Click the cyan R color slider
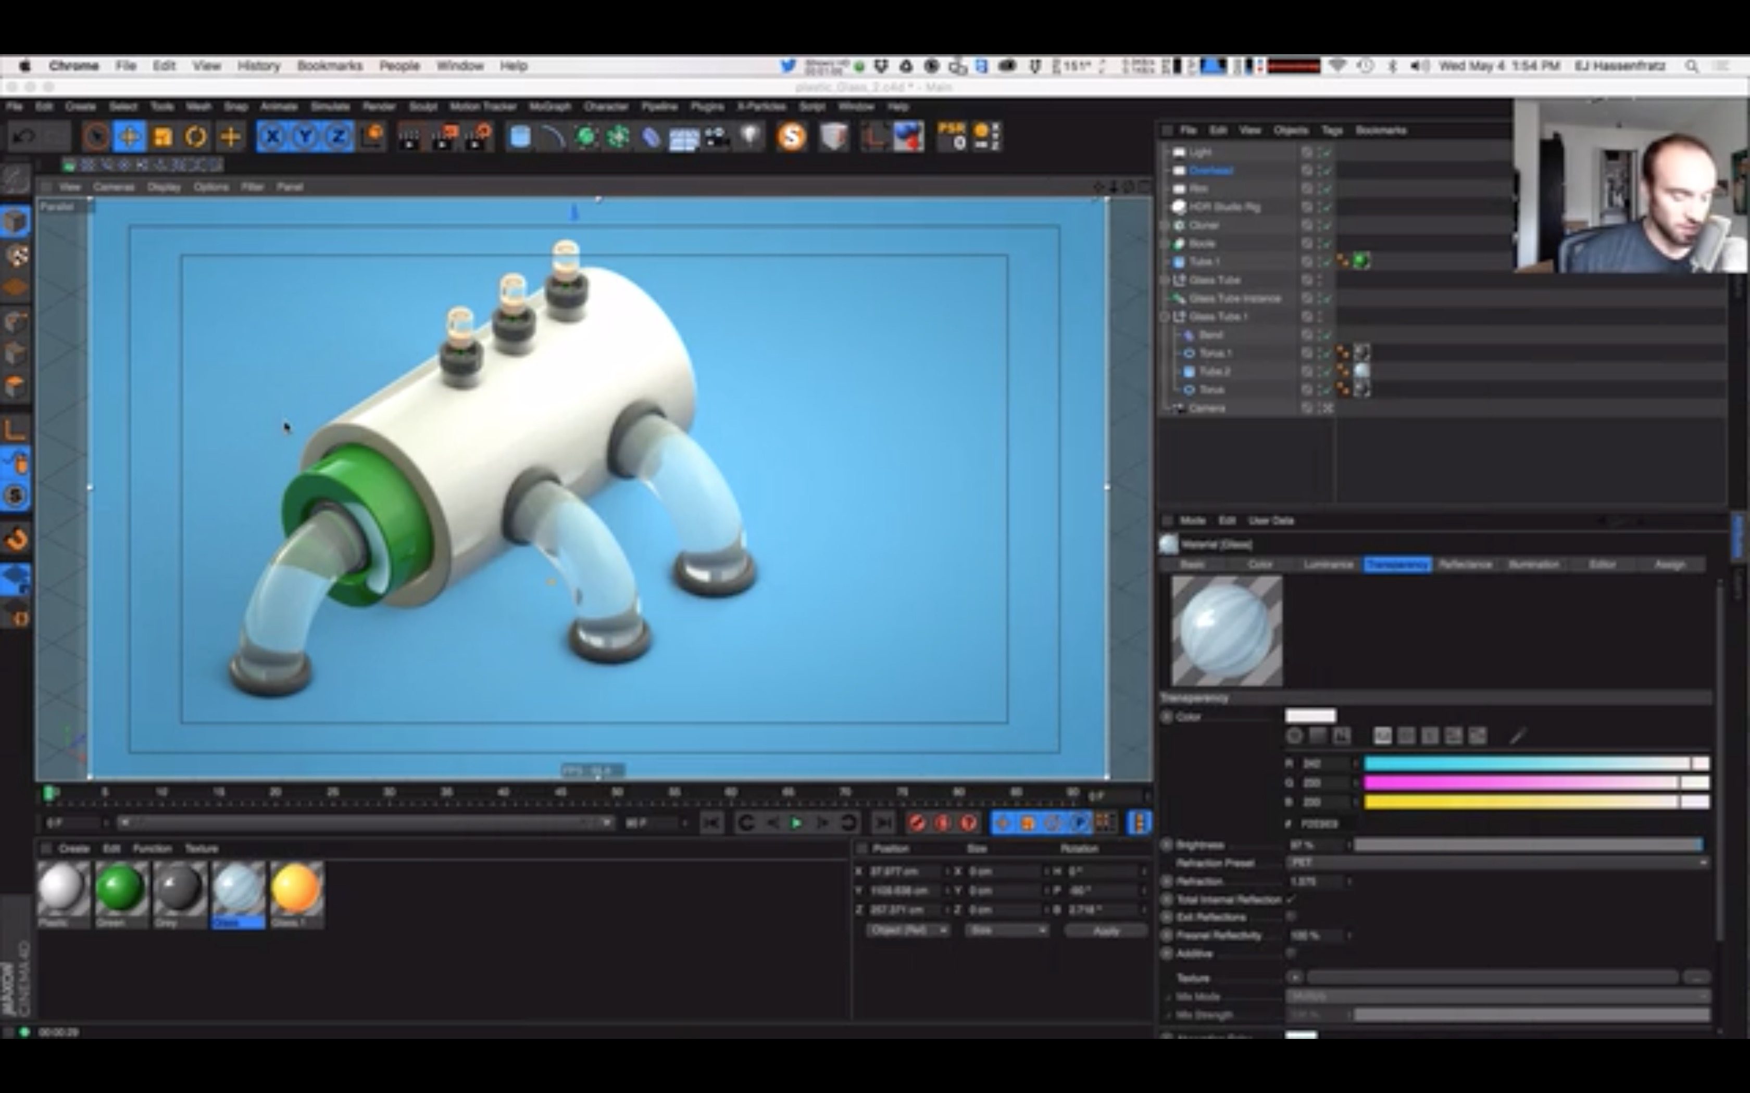The image size is (1750, 1093). tap(1536, 764)
